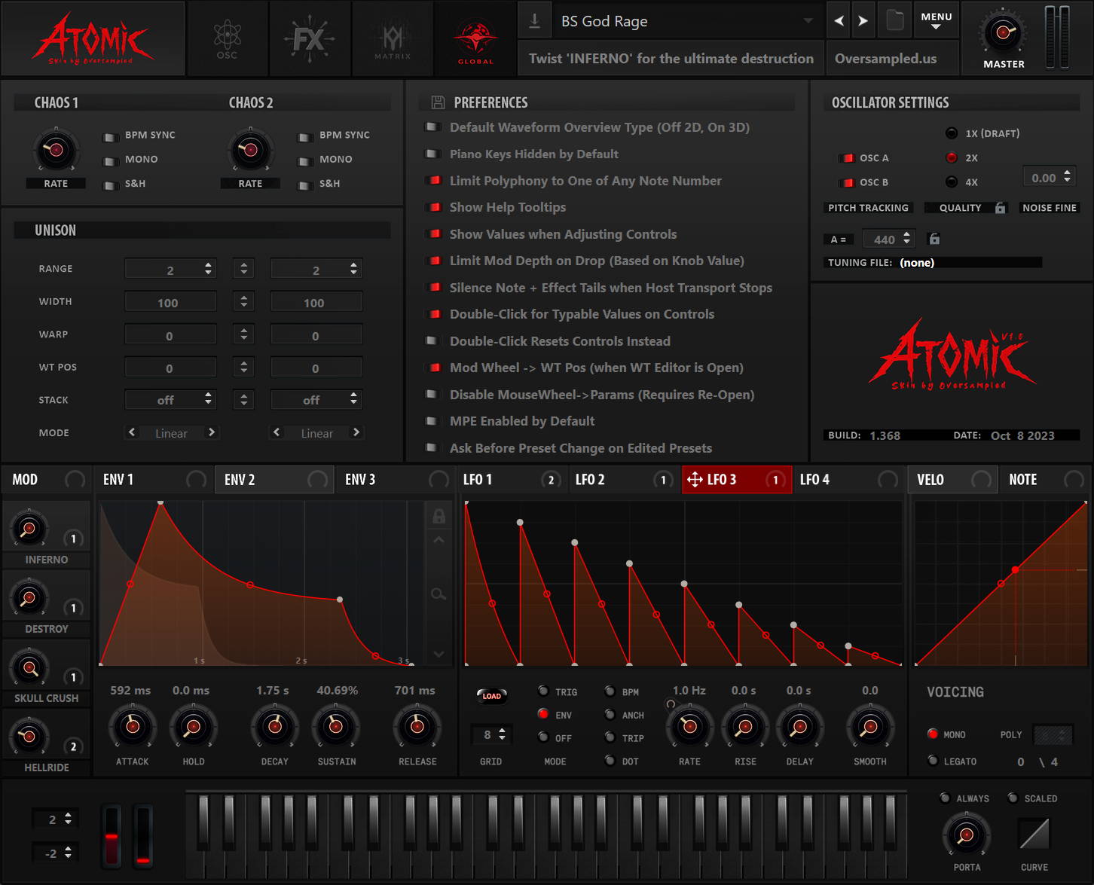
Task: Click BS God Rage preset name
Action: pyautogui.click(x=604, y=21)
